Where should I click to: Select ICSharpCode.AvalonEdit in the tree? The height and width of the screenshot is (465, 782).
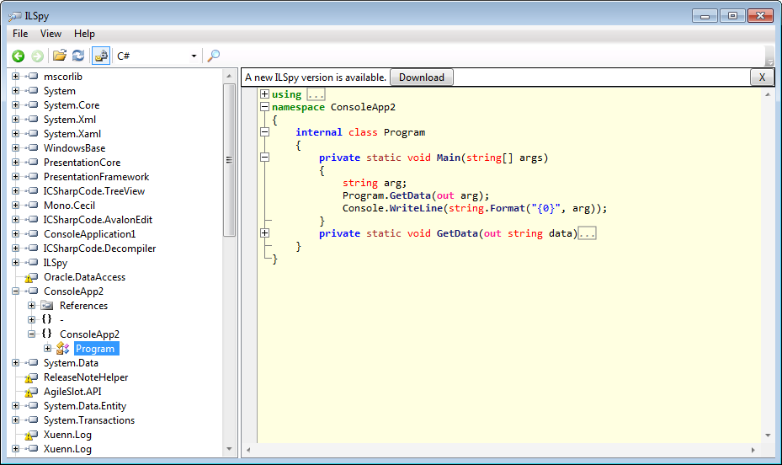[x=98, y=220]
